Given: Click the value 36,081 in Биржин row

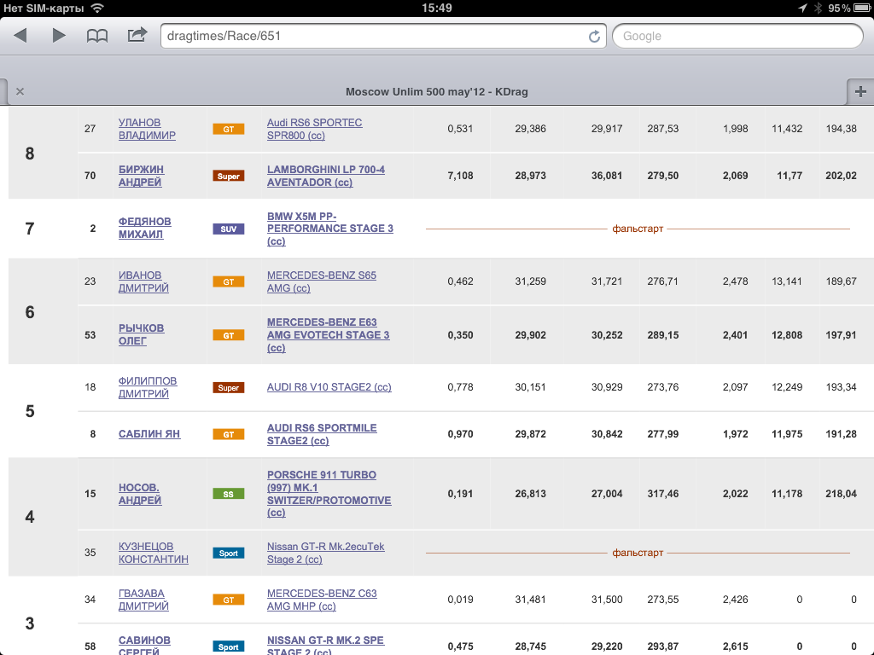Looking at the screenshot, I should (607, 176).
